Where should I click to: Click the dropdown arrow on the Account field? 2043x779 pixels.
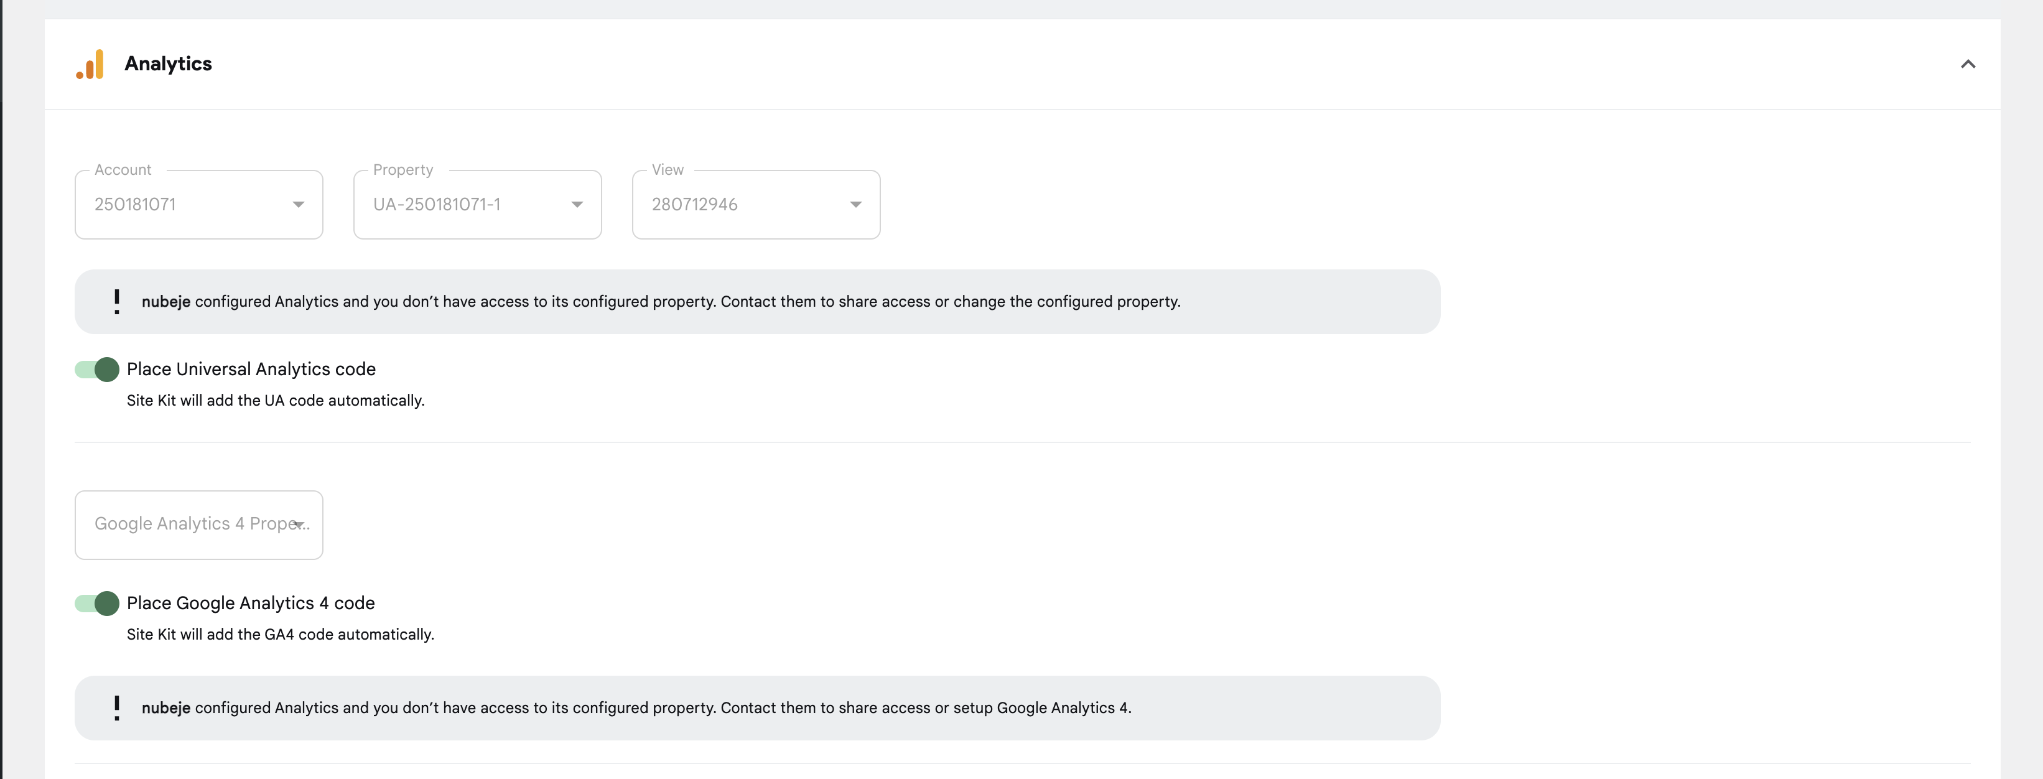[298, 205]
